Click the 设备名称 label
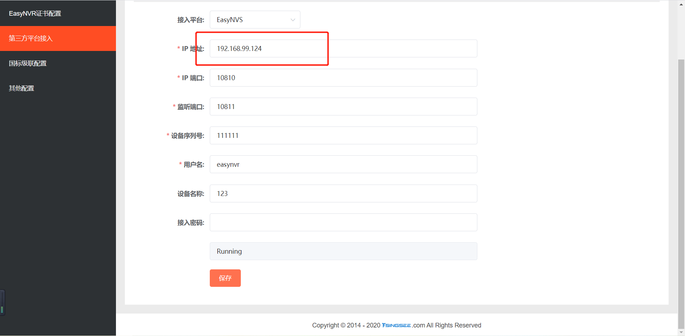This screenshot has width=685, height=336. point(191,194)
